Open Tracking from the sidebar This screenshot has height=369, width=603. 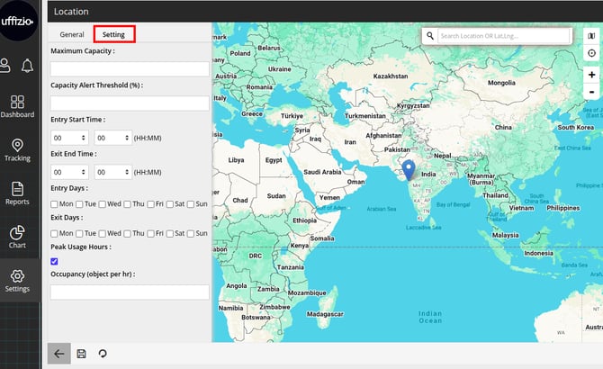click(17, 150)
